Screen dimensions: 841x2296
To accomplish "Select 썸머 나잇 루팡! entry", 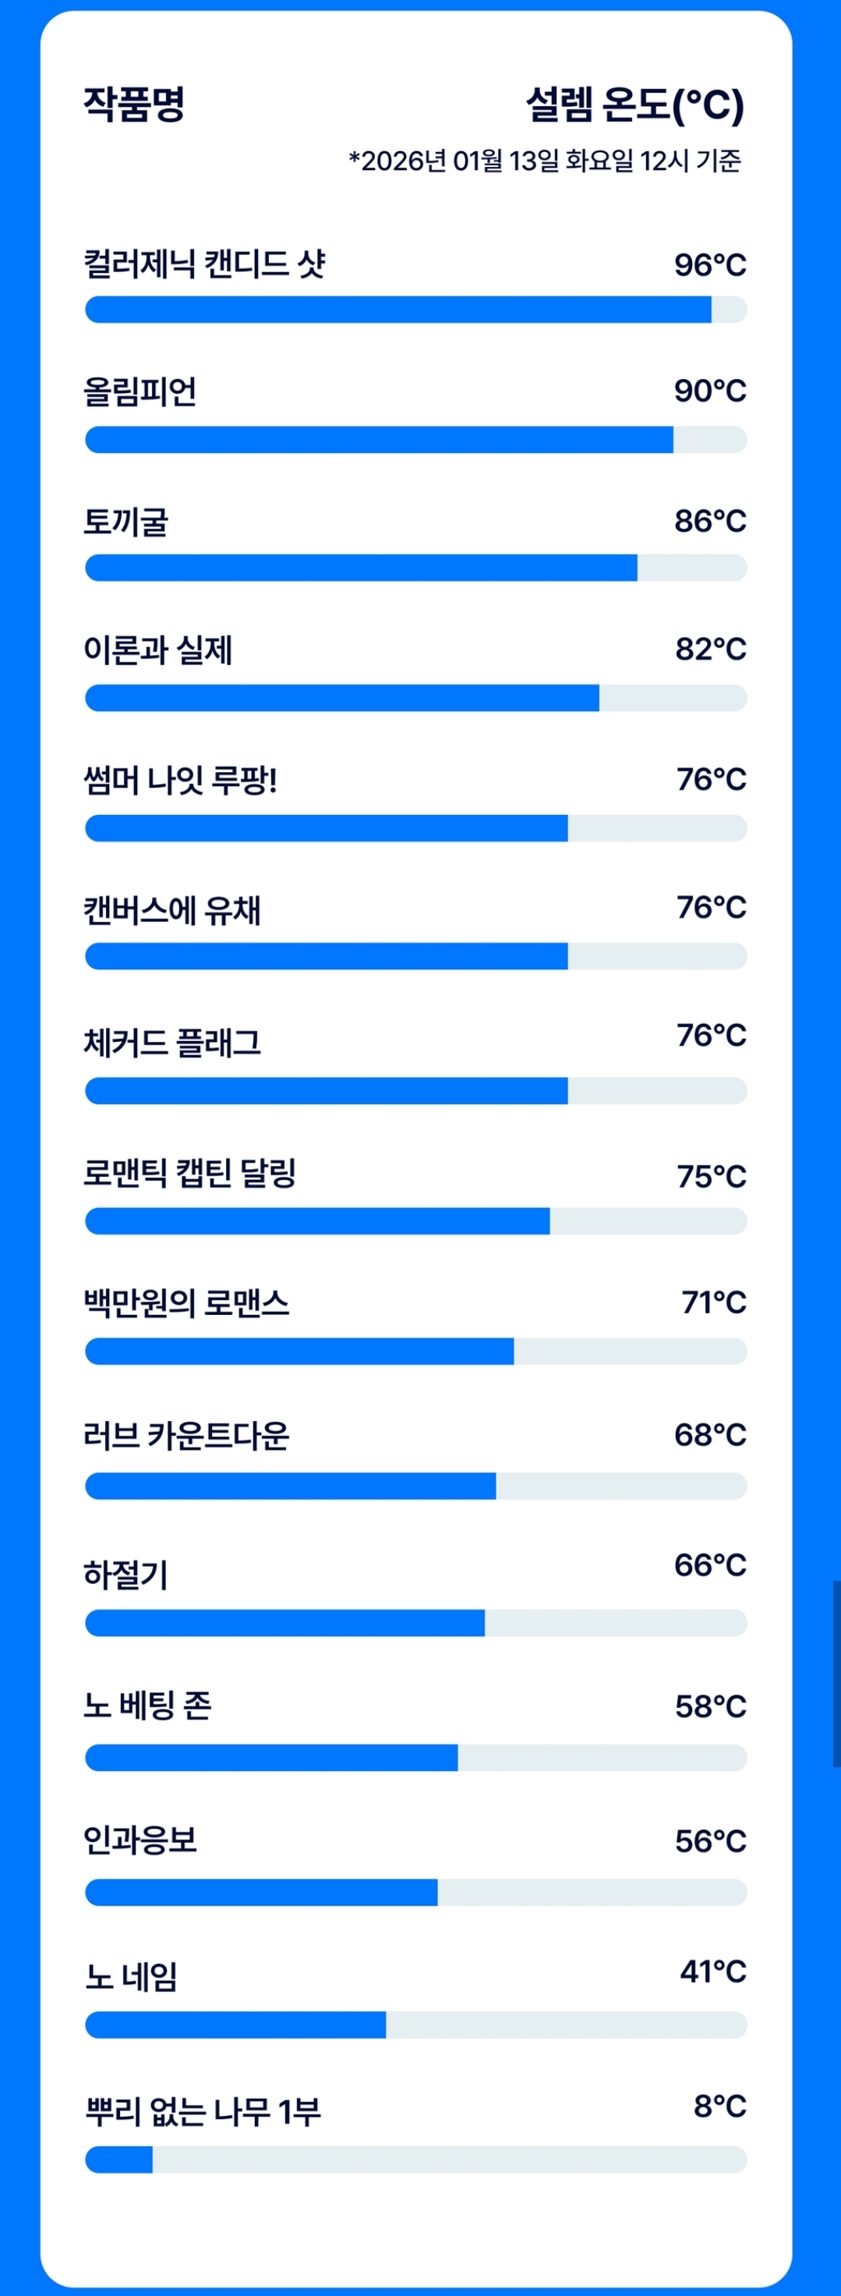I will coord(180,780).
